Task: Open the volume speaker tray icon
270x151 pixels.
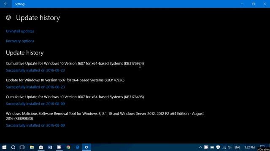Action: 229,147
